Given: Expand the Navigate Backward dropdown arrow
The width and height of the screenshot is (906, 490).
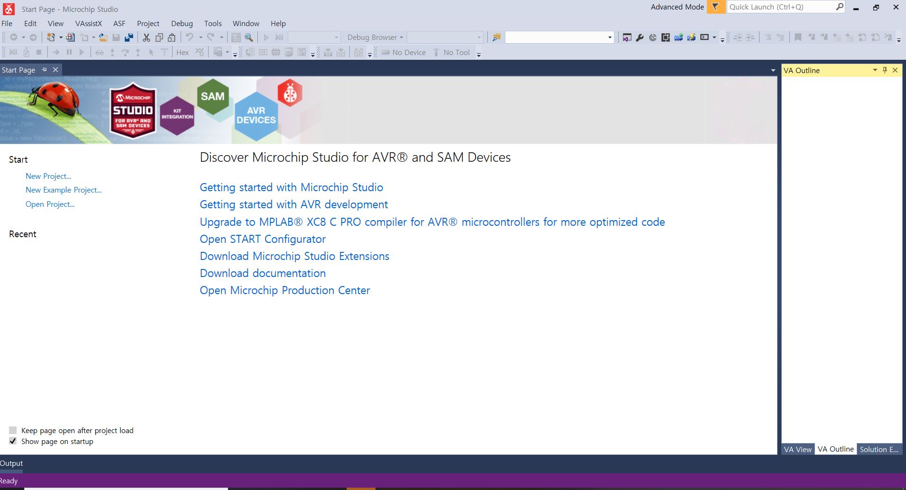Looking at the screenshot, I should click(x=23, y=37).
